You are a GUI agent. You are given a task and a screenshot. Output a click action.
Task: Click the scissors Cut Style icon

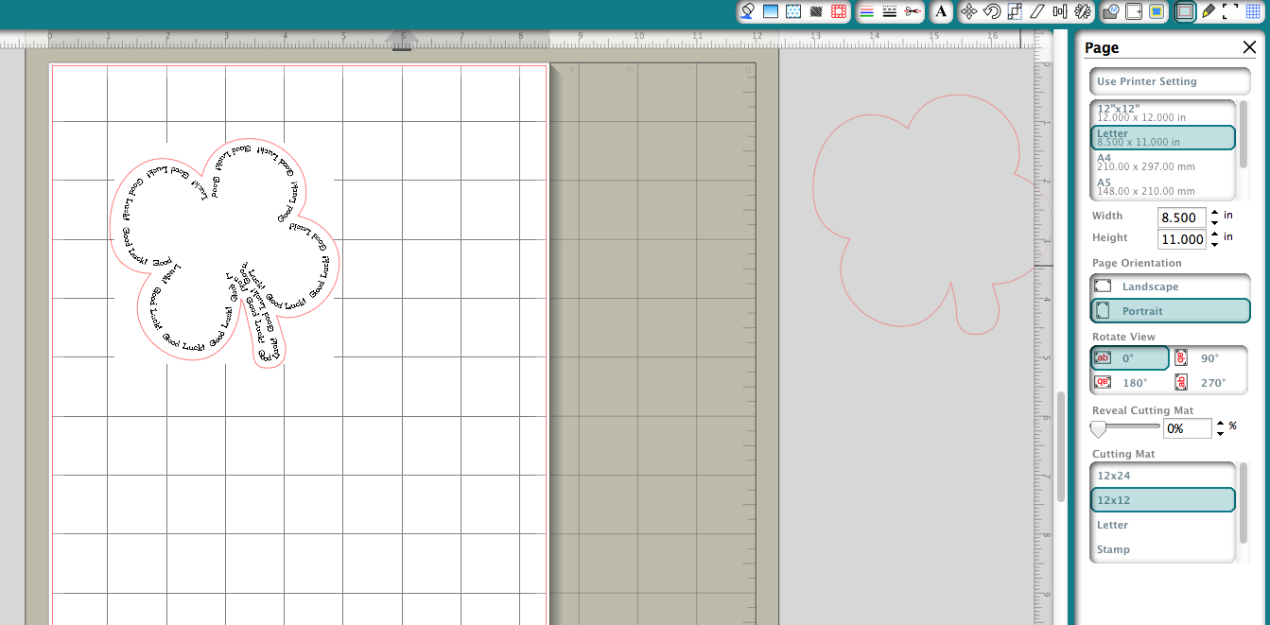[x=912, y=11]
